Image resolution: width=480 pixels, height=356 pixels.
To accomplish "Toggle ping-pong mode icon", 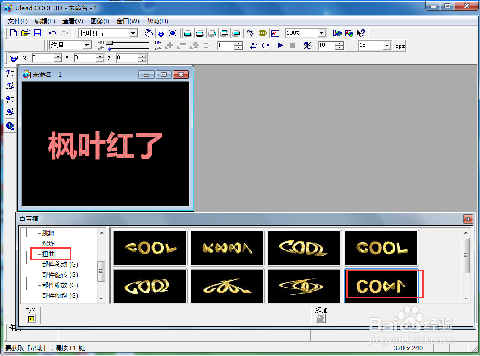I will pos(253,46).
